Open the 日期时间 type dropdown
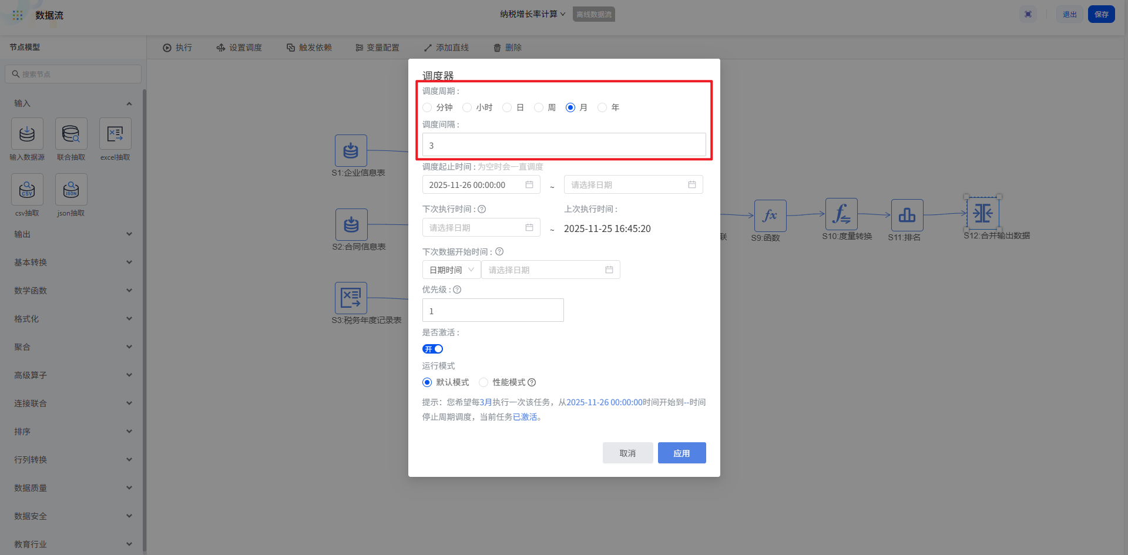 point(451,270)
